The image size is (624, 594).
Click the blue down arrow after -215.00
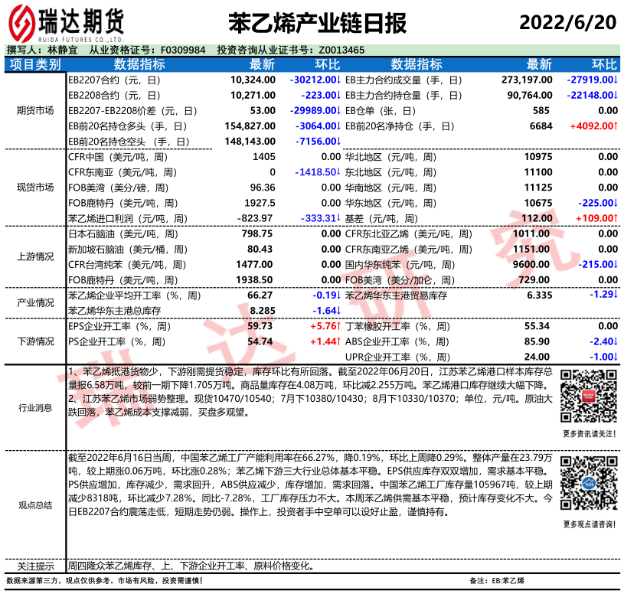pos(616,264)
